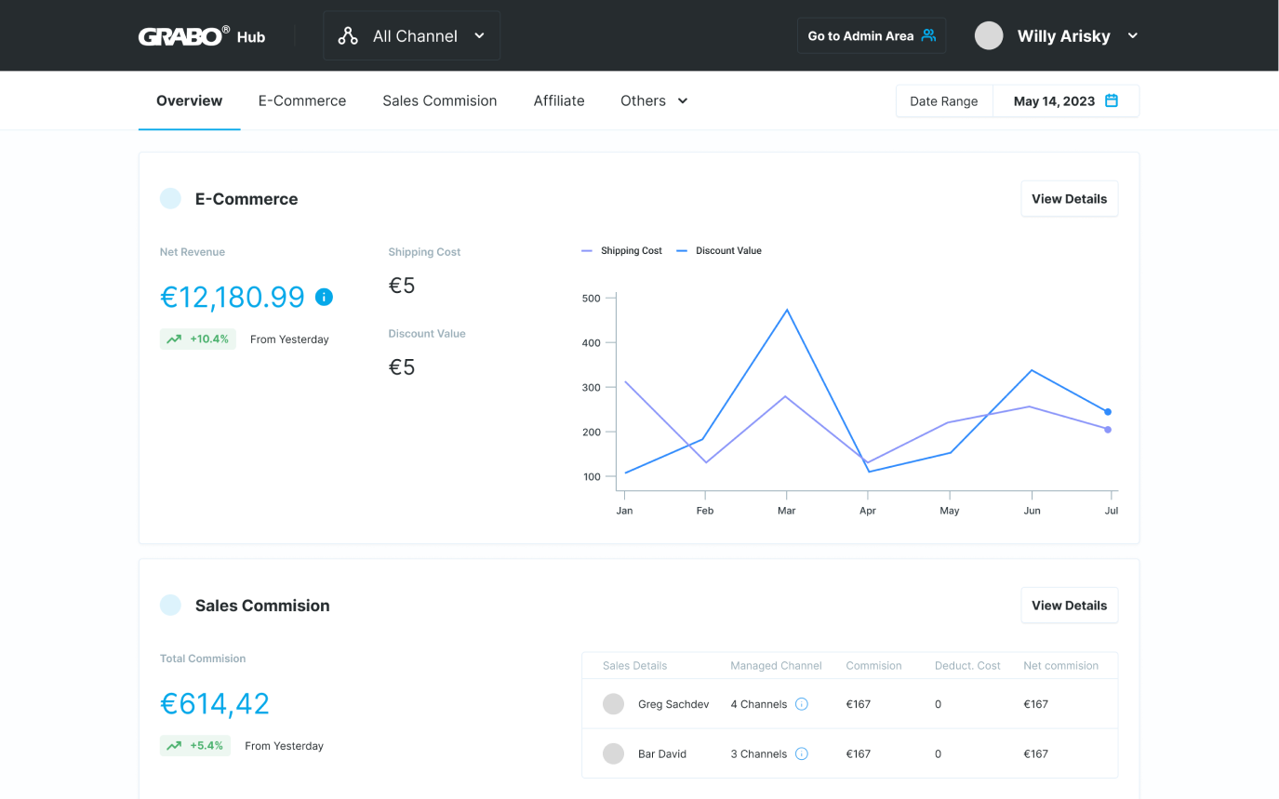This screenshot has width=1279, height=799.
Task: Expand the Others menu
Action: [x=654, y=100]
